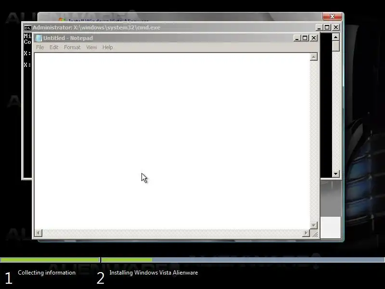Click the 'Installing Windows Vista Alienware' step label

pos(154,273)
